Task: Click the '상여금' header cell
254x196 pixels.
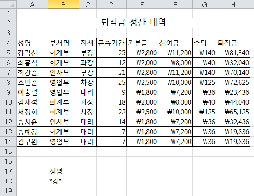Action: point(175,43)
